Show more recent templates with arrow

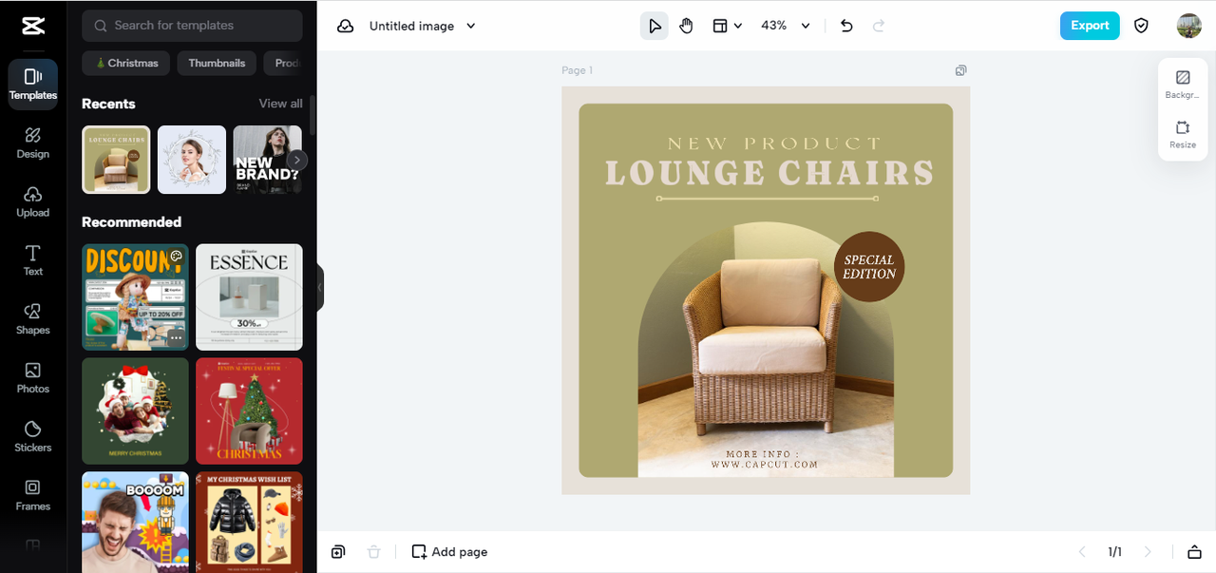(297, 160)
